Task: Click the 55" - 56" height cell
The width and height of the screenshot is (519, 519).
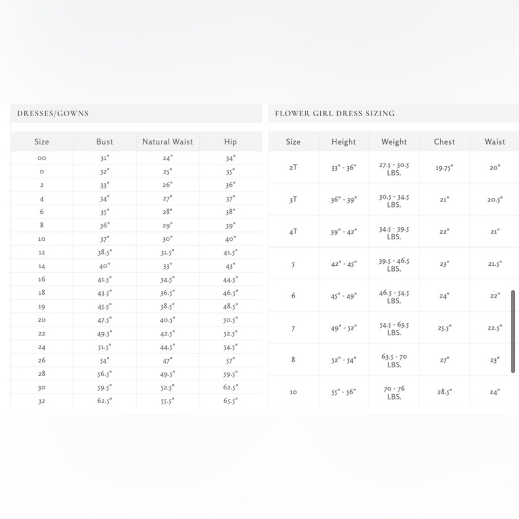Action: [344, 392]
